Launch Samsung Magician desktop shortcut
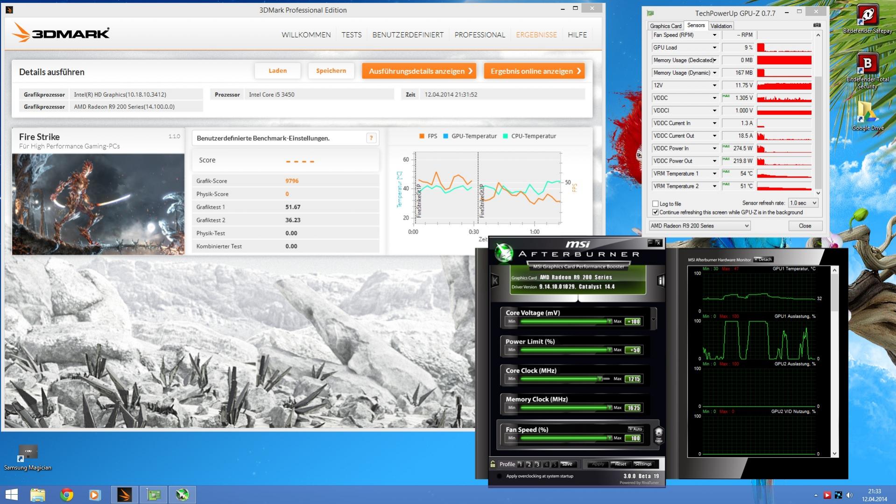The height and width of the screenshot is (504, 896). tap(28, 458)
